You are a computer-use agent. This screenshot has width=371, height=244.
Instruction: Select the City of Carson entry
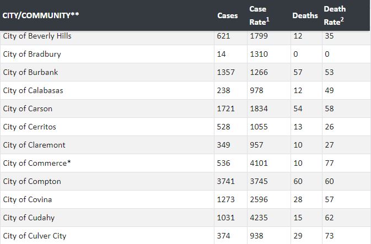28,109
